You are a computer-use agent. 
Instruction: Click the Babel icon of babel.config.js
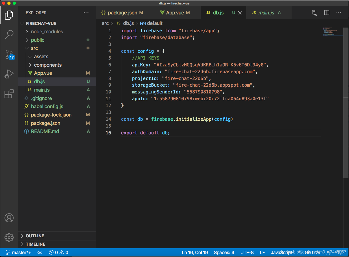click(26, 106)
